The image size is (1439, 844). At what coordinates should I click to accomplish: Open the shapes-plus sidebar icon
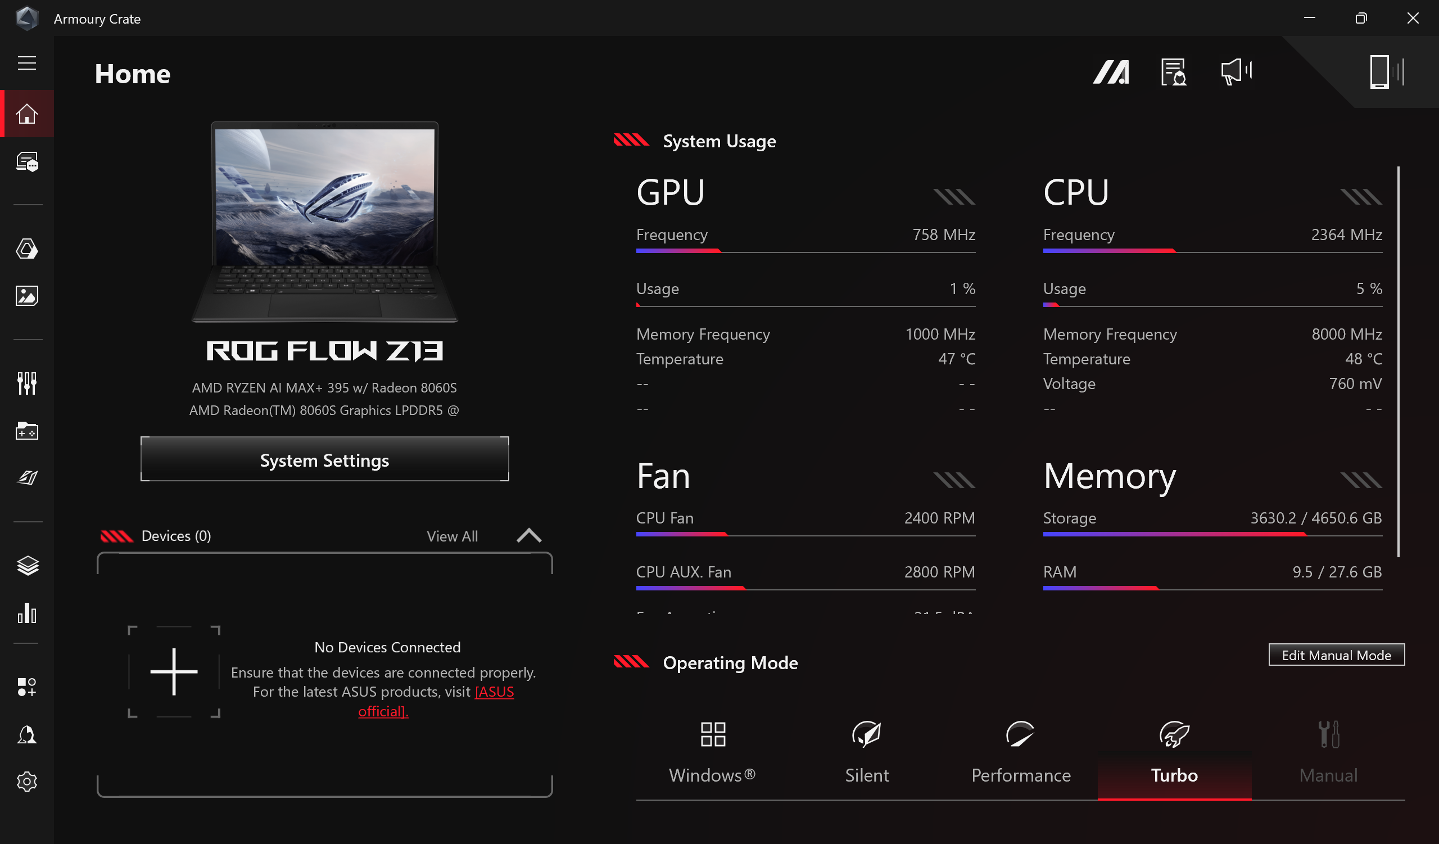(27, 687)
